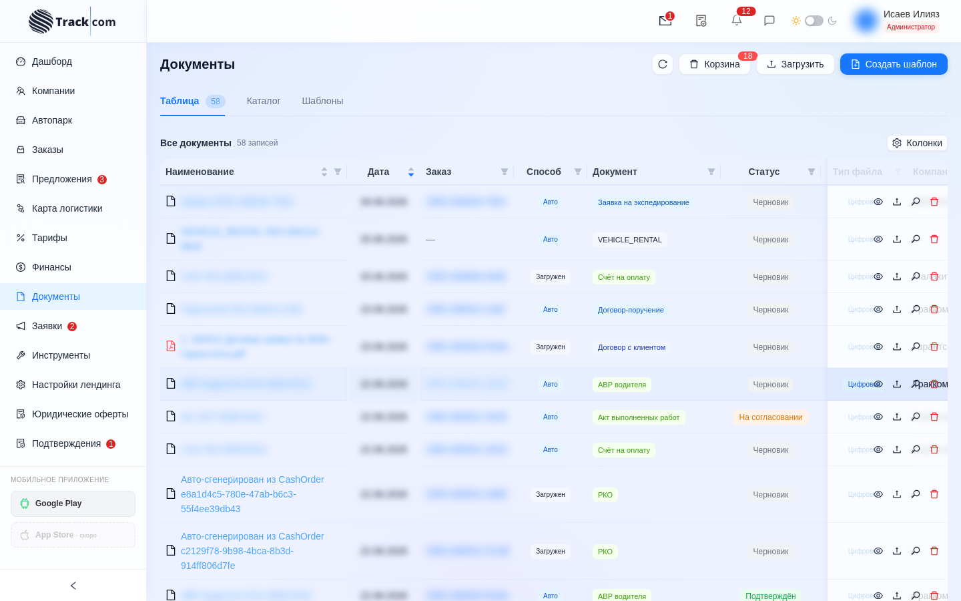Open filter for Наименование column
Screen dimensions: 961x601
coord(338,172)
